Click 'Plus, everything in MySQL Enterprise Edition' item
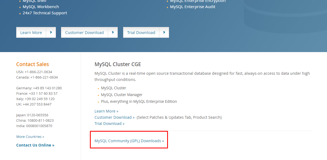Viewport: 327px width, 160px height. click(139, 101)
